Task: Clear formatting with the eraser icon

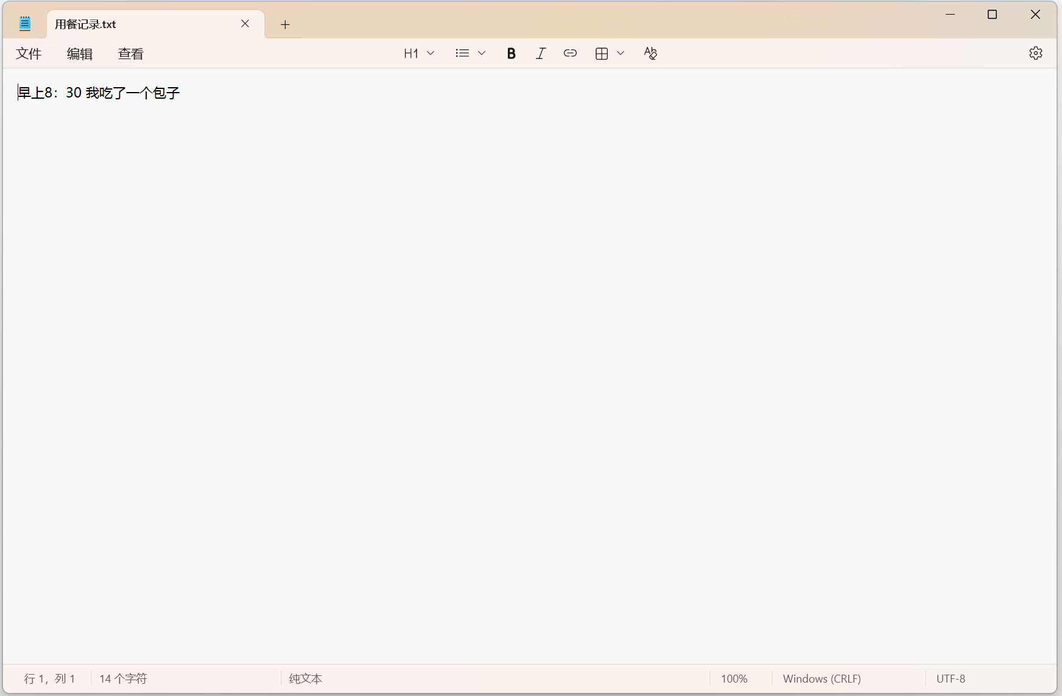Action: point(650,54)
